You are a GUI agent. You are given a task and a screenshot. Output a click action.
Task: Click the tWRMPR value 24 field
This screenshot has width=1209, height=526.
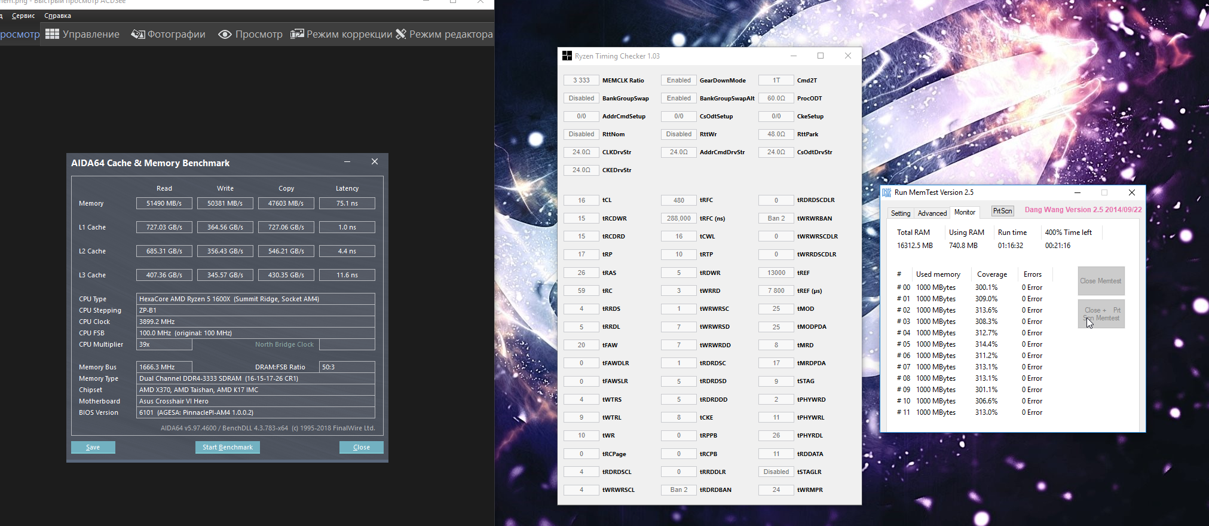pyautogui.click(x=776, y=490)
